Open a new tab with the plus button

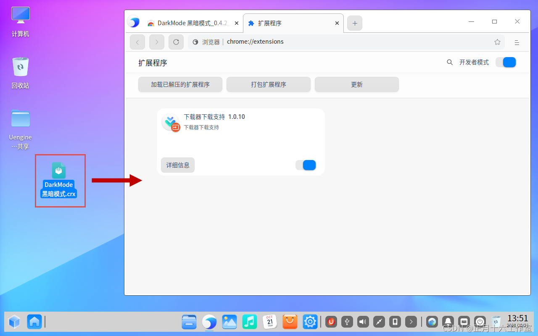[355, 23]
